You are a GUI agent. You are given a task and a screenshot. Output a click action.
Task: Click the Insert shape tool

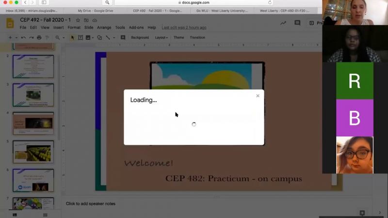click(99, 38)
